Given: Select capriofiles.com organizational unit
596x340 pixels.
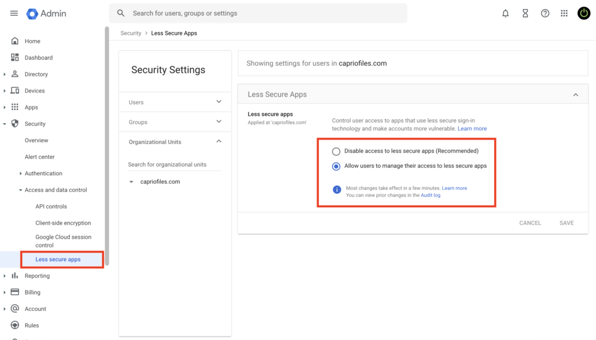Looking at the screenshot, I should coord(160,182).
